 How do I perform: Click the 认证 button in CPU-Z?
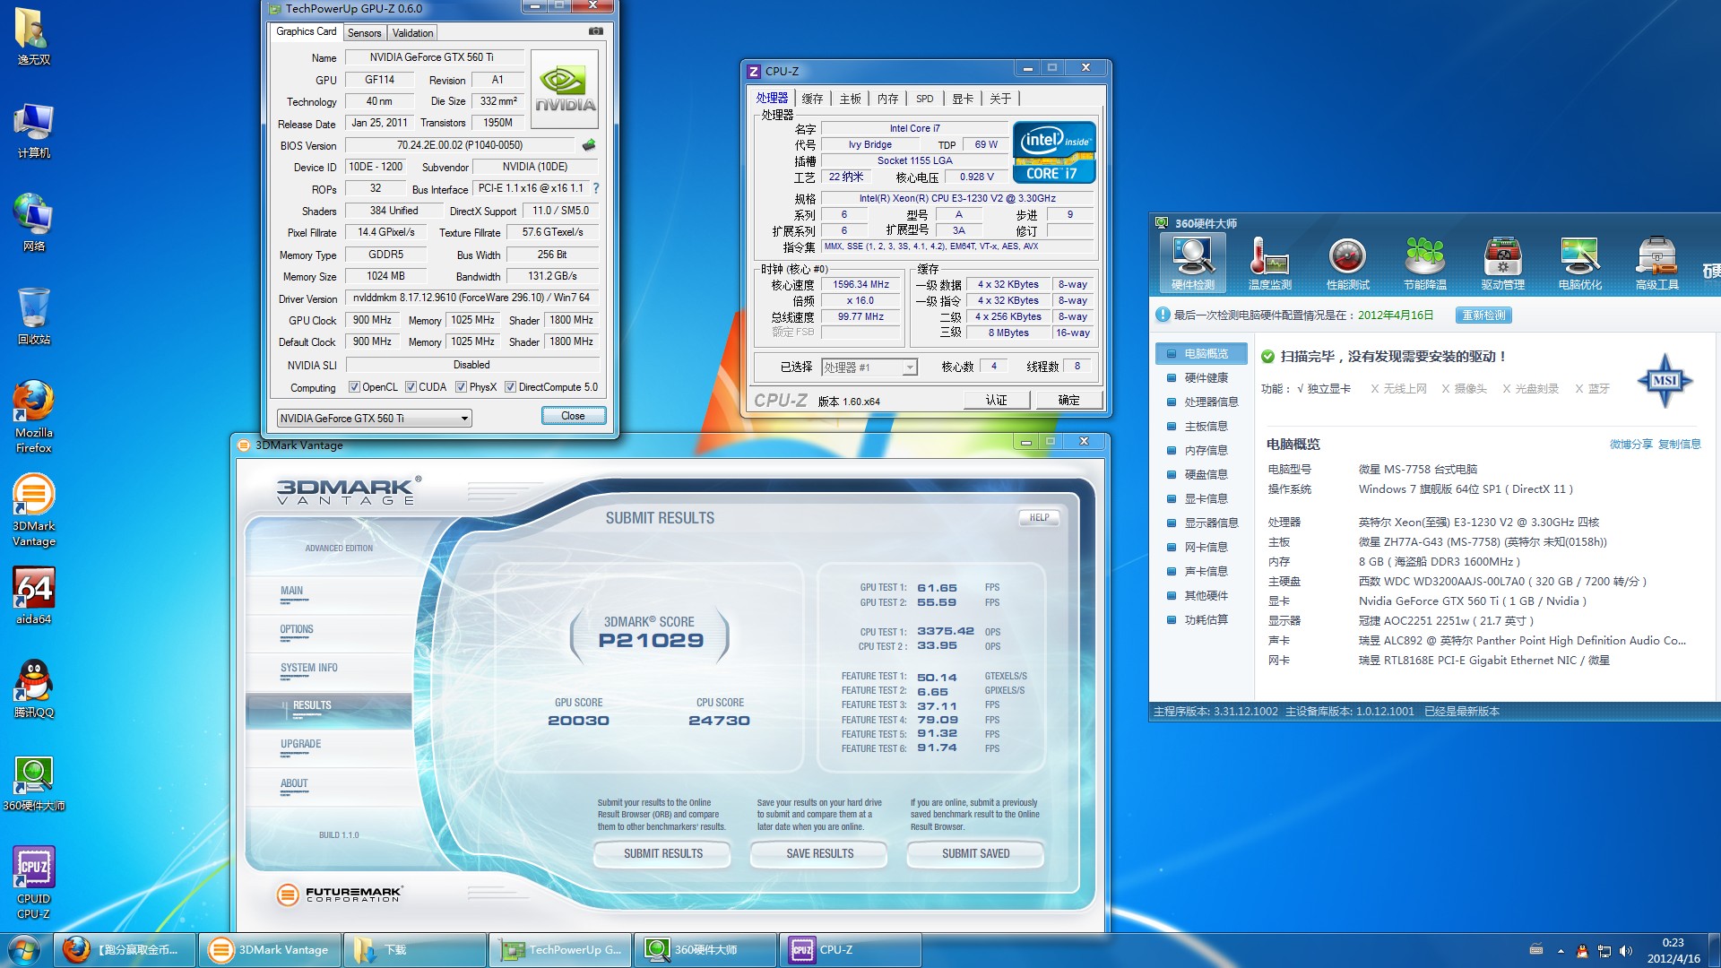pyautogui.click(x=997, y=400)
